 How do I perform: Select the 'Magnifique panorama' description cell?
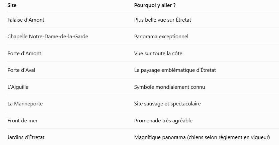coord(202,137)
